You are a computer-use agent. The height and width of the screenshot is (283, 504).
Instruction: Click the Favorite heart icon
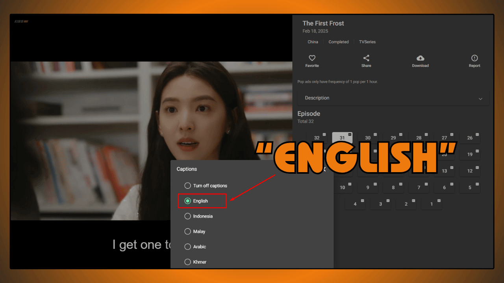(x=312, y=58)
